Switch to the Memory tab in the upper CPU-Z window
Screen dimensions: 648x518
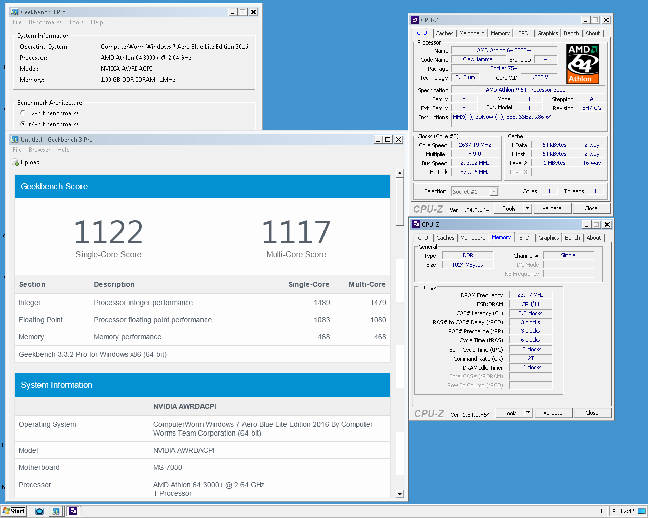[500, 33]
